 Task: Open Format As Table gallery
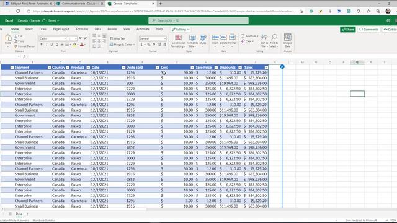point(192,41)
